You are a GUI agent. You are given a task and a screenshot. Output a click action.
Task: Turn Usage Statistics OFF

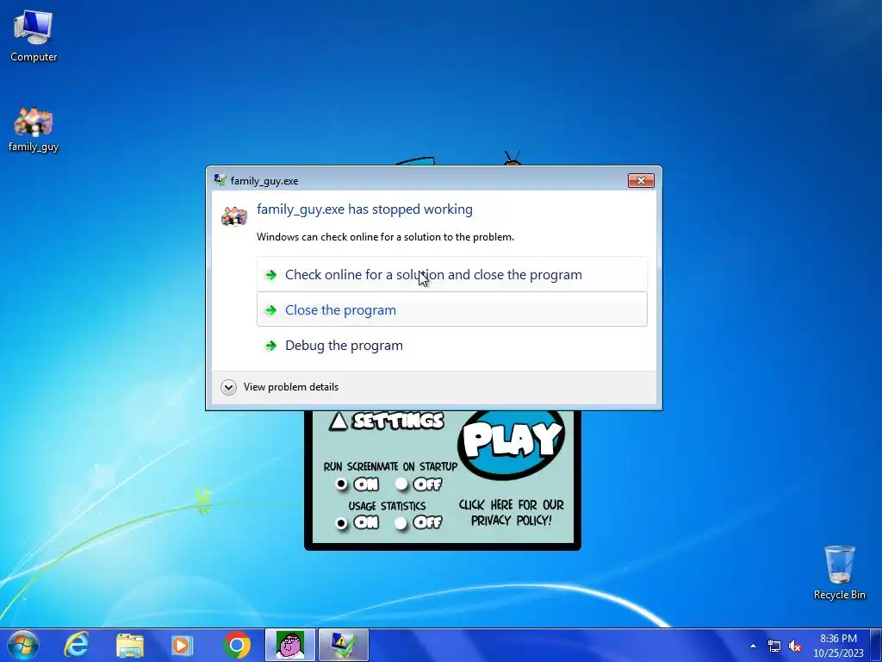[401, 523]
